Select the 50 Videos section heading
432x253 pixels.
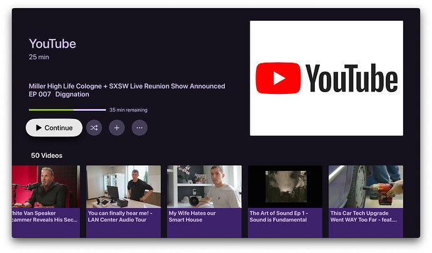[47, 155]
